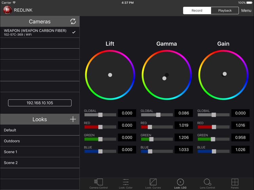Click the Gain color wheel white dot
Screen dimensions: 254x190
click(x=225, y=74)
